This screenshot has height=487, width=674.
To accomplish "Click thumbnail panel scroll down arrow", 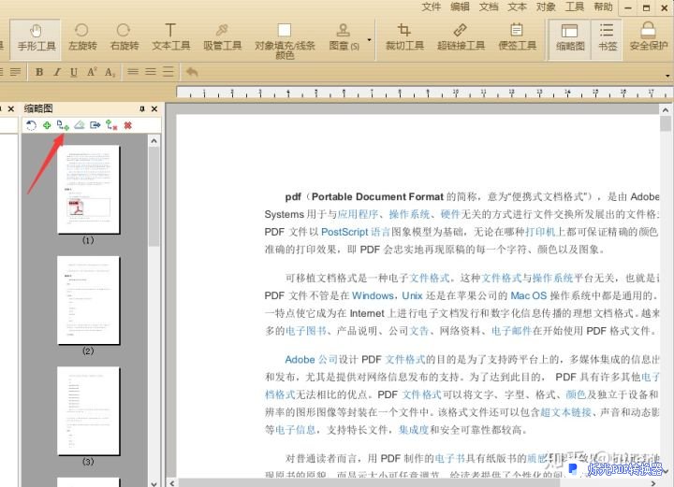I will [x=154, y=483].
